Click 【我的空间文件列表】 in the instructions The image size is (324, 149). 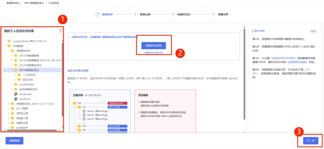pos(283,58)
